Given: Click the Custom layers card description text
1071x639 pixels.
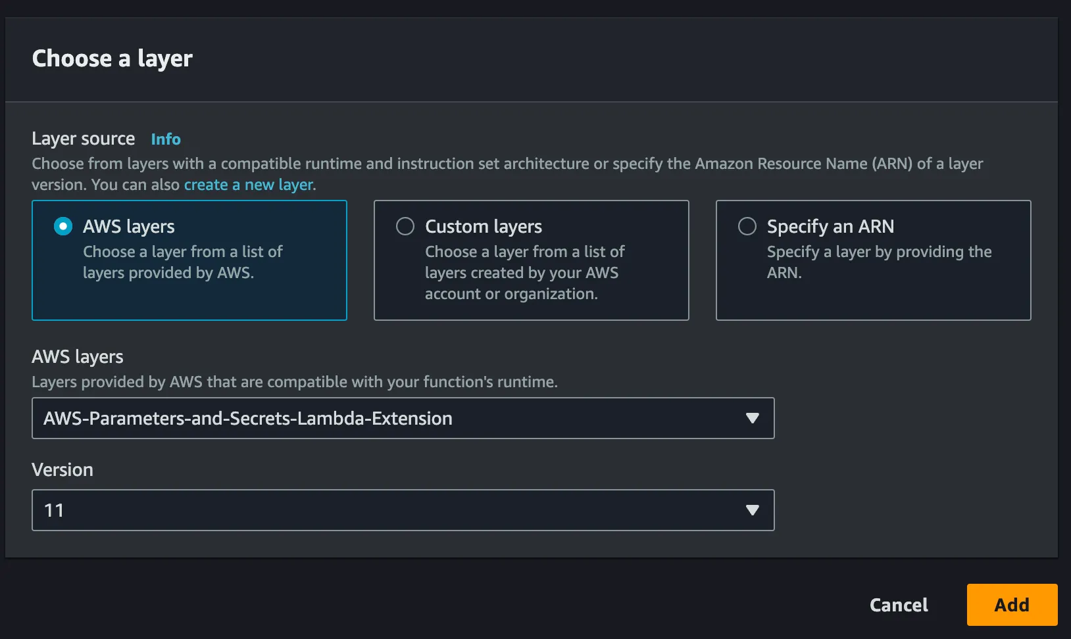Looking at the screenshot, I should pyautogui.click(x=524, y=273).
